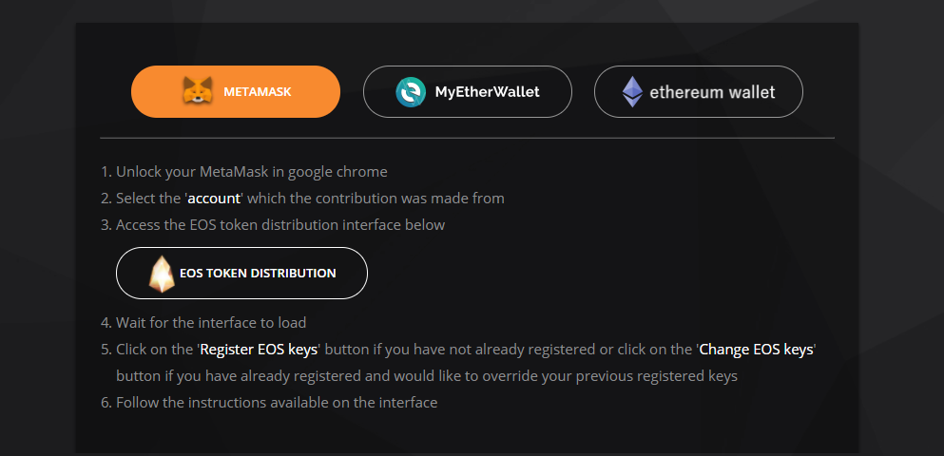This screenshot has height=456, width=944.
Task: Select the METAMASK tab label
Action: pos(257,92)
